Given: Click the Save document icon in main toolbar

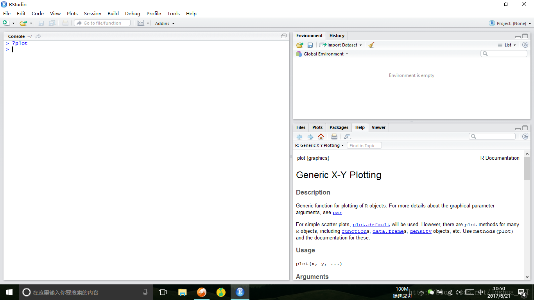Looking at the screenshot, I should pyautogui.click(x=41, y=23).
